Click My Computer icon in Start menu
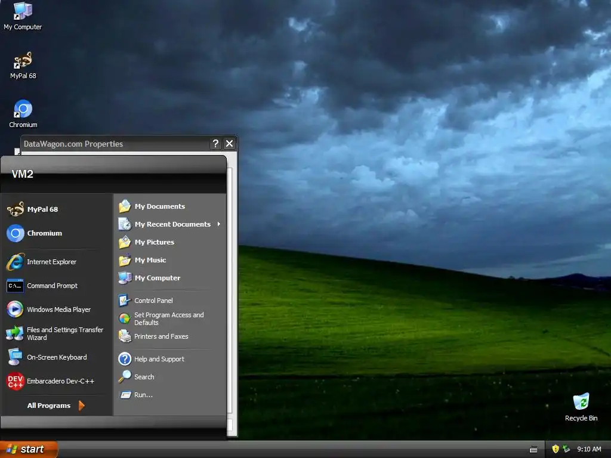Viewport: 611px width, 458px height. tap(125, 278)
